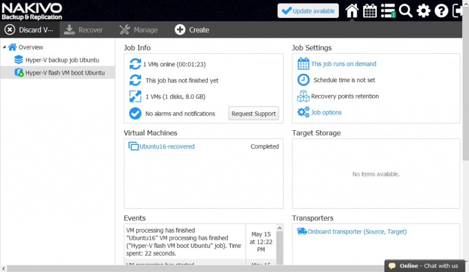This screenshot has height=272, width=469.
Task: Open the Calendar view icon
Action: pyautogui.click(x=370, y=11)
